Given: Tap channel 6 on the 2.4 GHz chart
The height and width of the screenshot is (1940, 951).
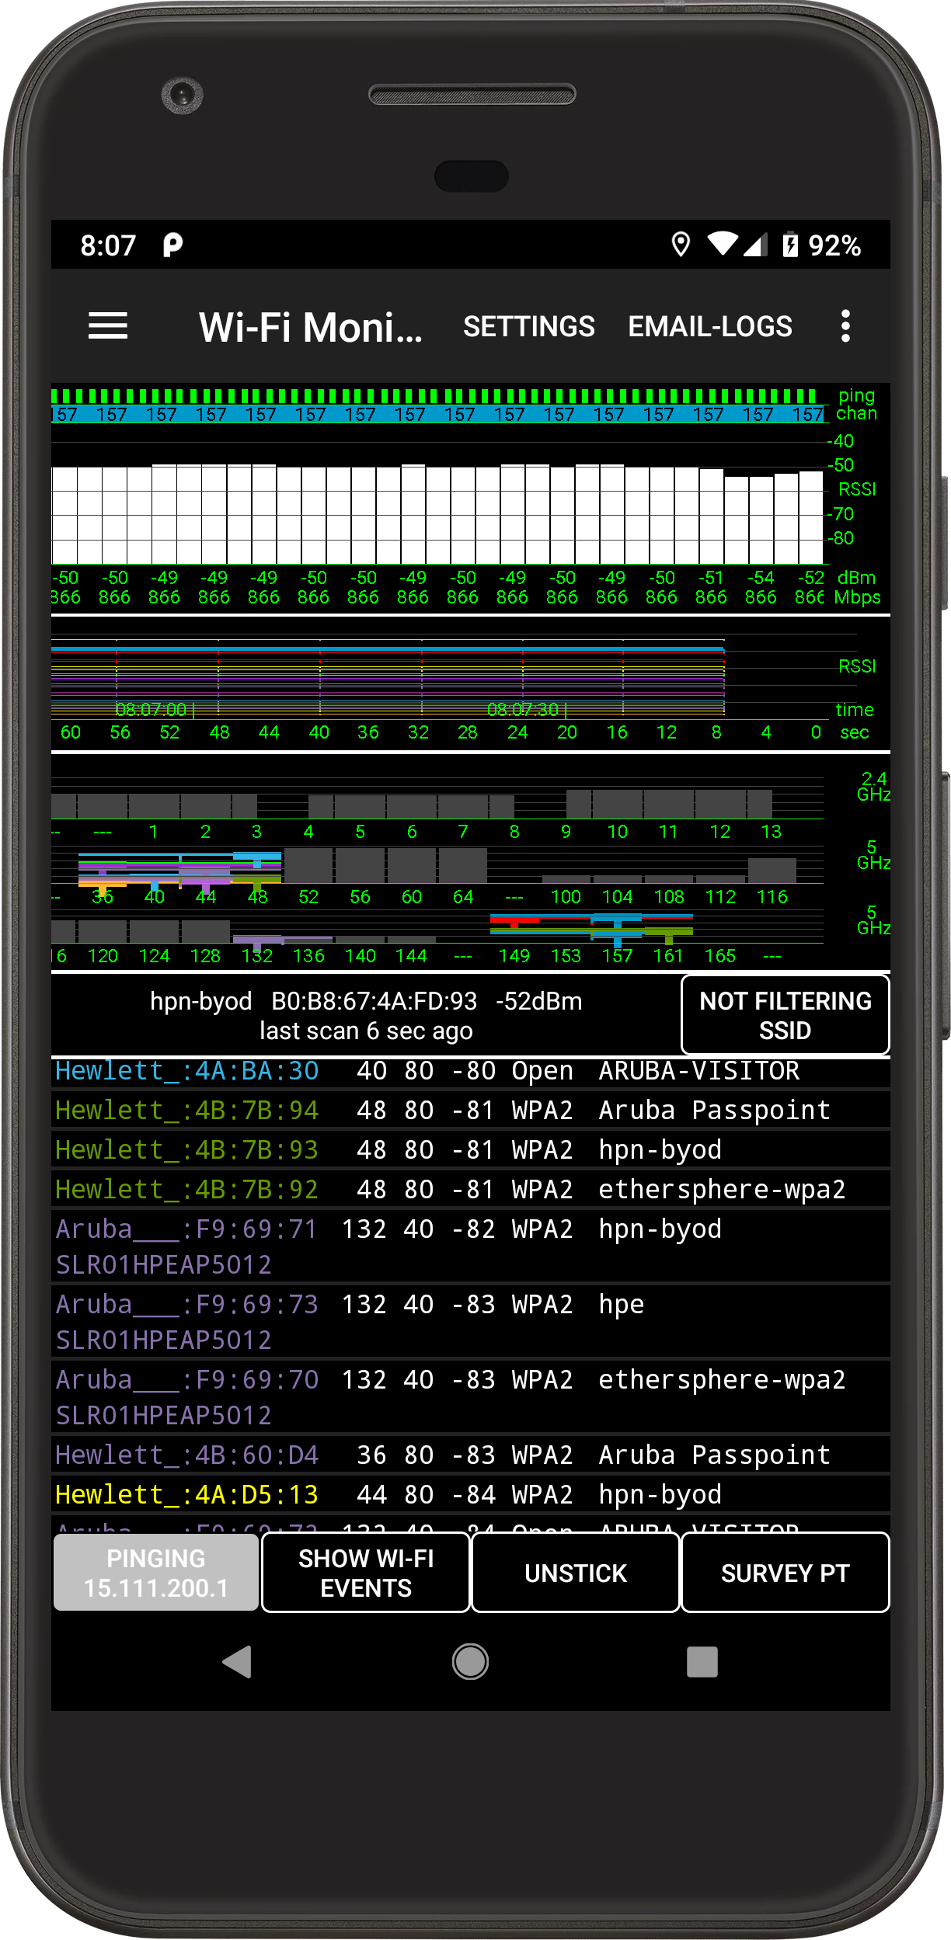Looking at the screenshot, I should coord(412,832).
